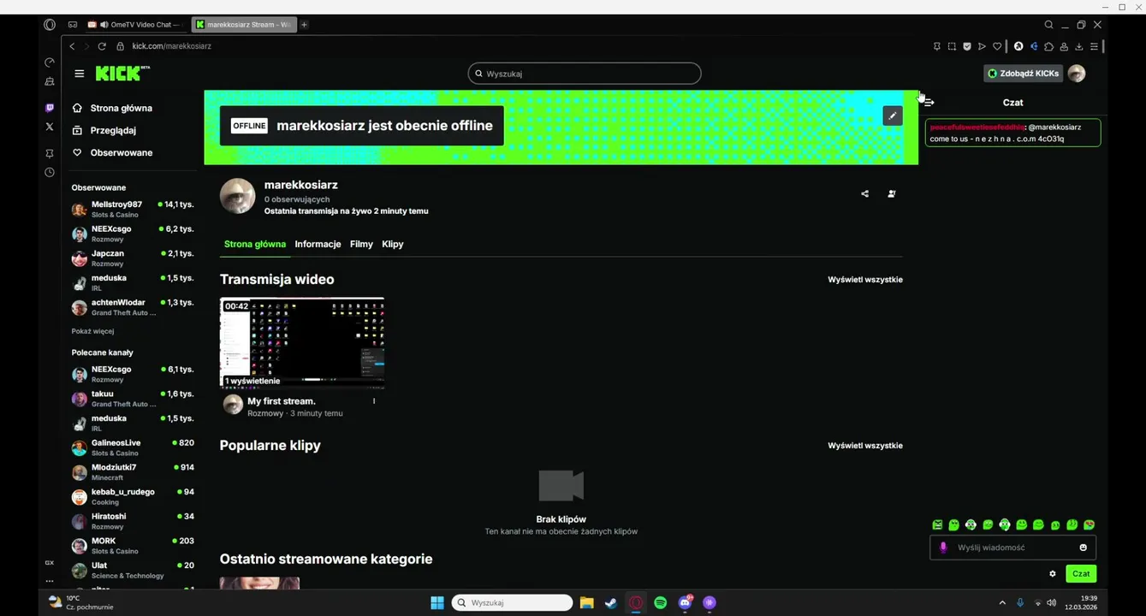The image size is (1146, 616).
Task: Reload the kick.com page
Action: click(102, 46)
